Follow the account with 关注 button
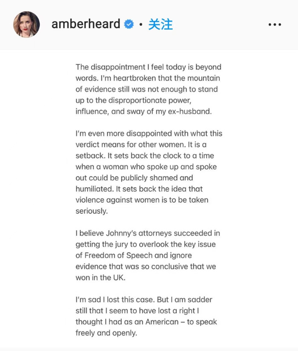 click(x=160, y=24)
